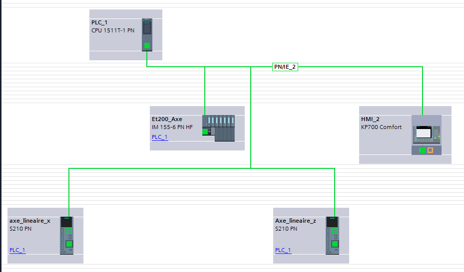This screenshot has width=464, height=272.
Task: Open PLC_1 link under axe_lineaire_x
Action: tap(17, 250)
